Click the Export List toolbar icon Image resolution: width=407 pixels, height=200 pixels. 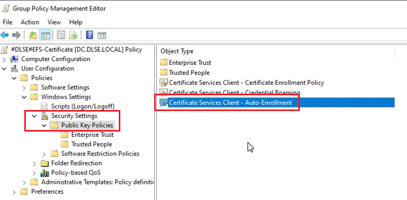coord(73,35)
